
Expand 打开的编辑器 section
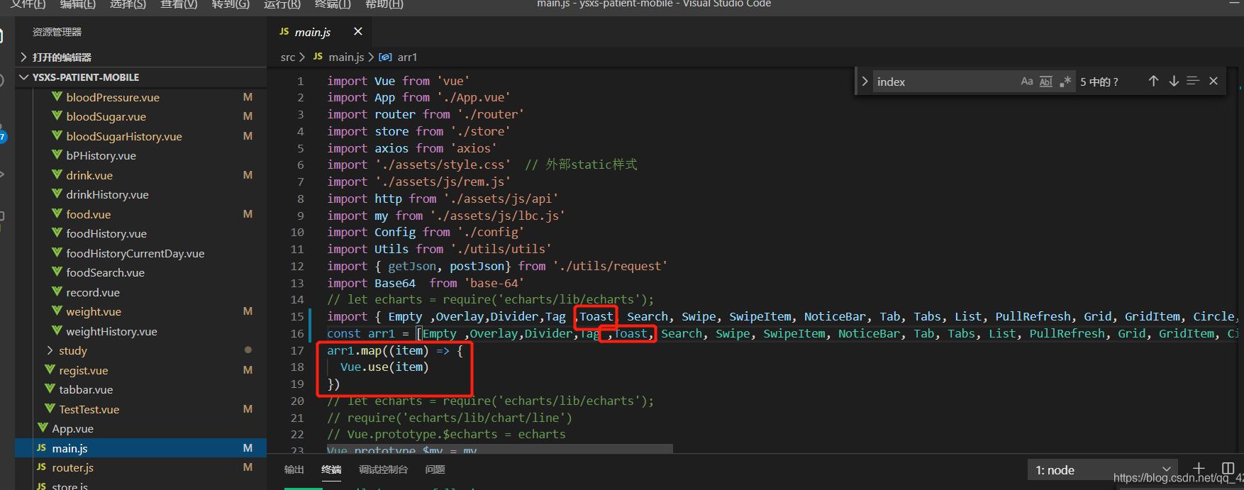click(x=61, y=57)
